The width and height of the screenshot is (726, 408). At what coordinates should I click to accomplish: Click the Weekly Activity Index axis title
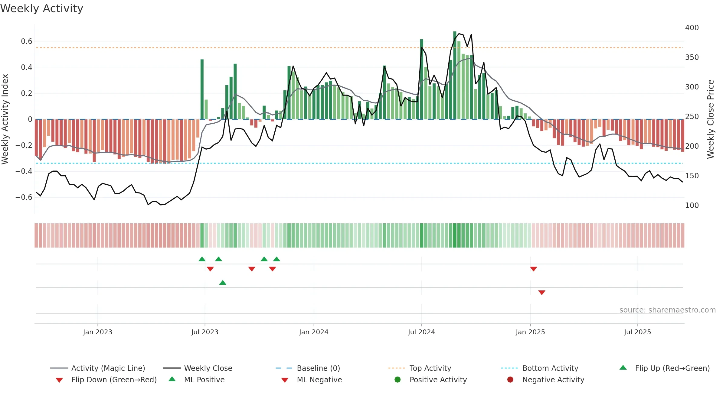pos(5,119)
